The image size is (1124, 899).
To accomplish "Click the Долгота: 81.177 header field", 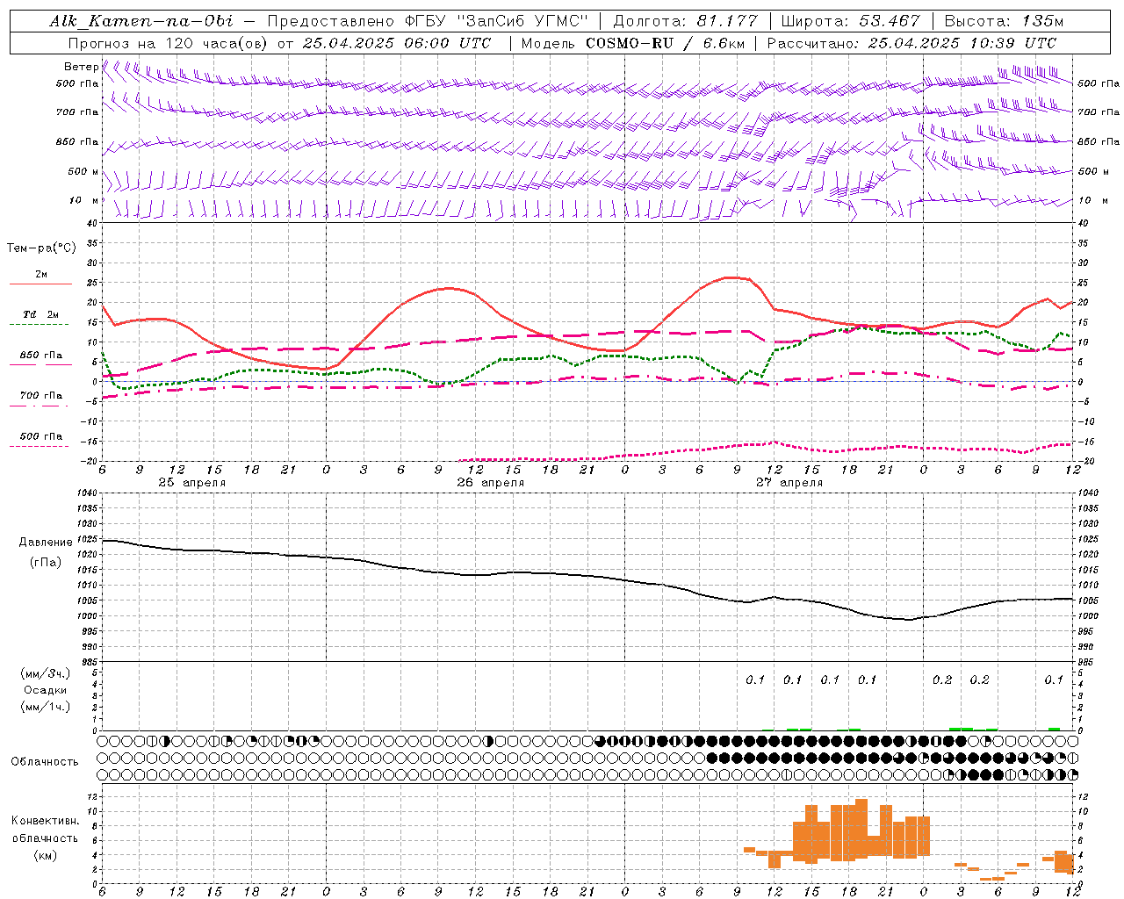I will pos(685,21).
